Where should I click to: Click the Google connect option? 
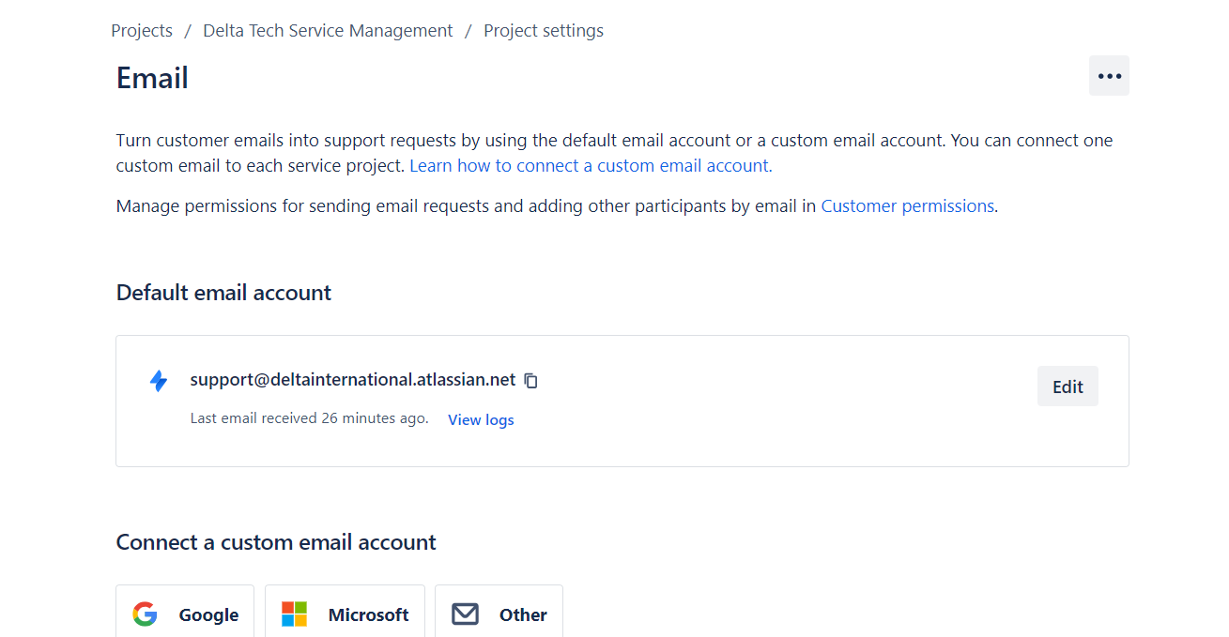(x=184, y=614)
